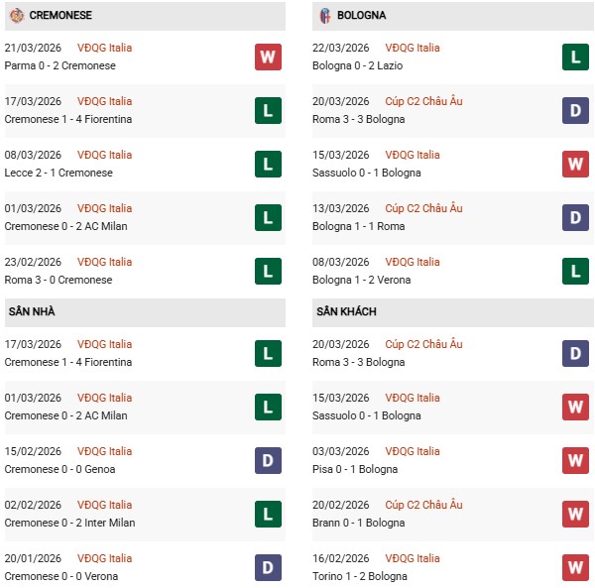Screen dimensions: 595x588
Task: Click L badge for Bologna 0-2 Lazio
Action: click(575, 57)
